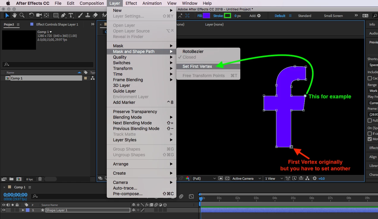The height and width of the screenshot is (219, 378).
Task: Open the Mask and Shape Path submenu
Action: (x=142, y=51)
